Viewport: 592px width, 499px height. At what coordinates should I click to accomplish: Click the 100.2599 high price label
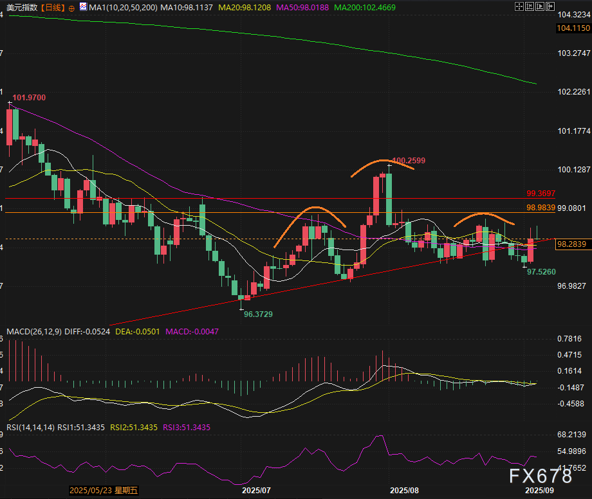tap(408, 160)
